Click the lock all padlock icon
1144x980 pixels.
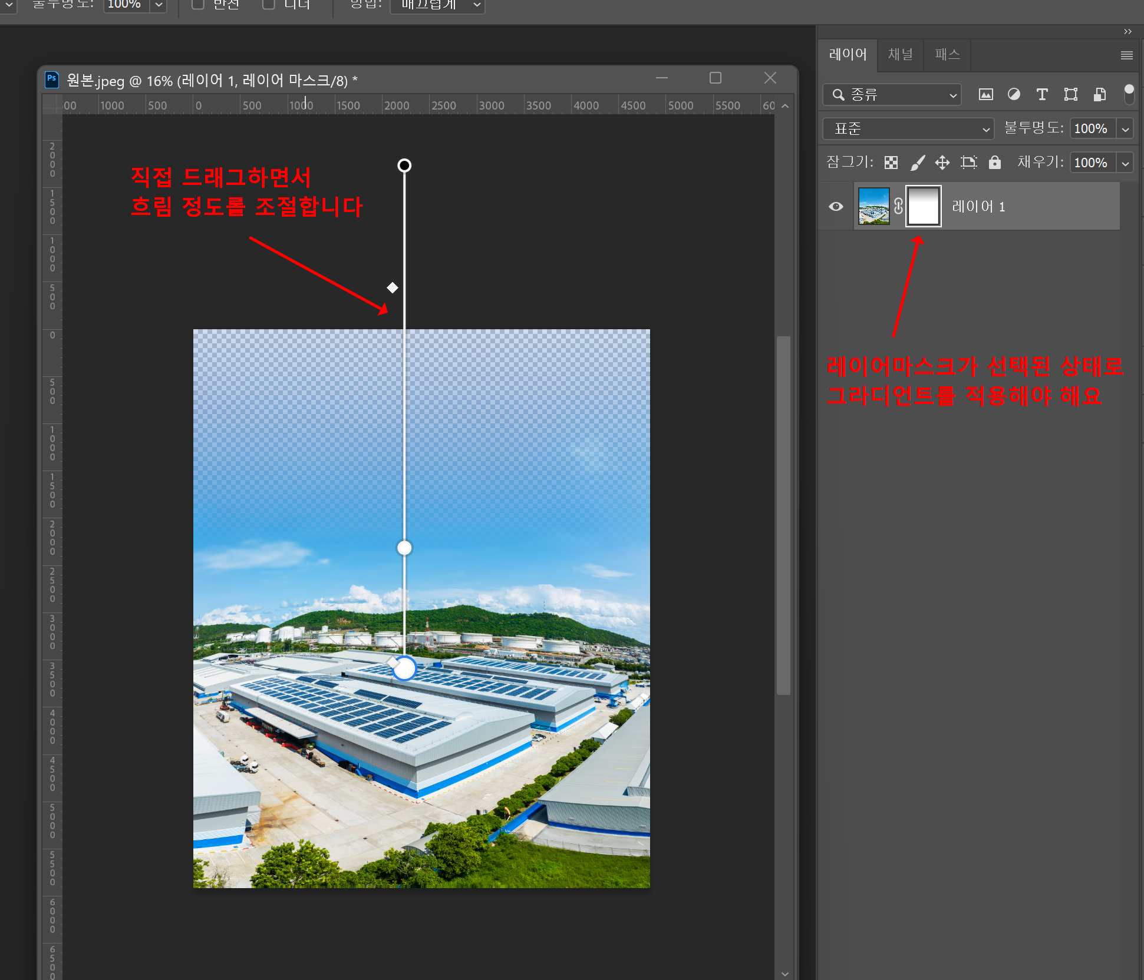(x=995, y=163)
